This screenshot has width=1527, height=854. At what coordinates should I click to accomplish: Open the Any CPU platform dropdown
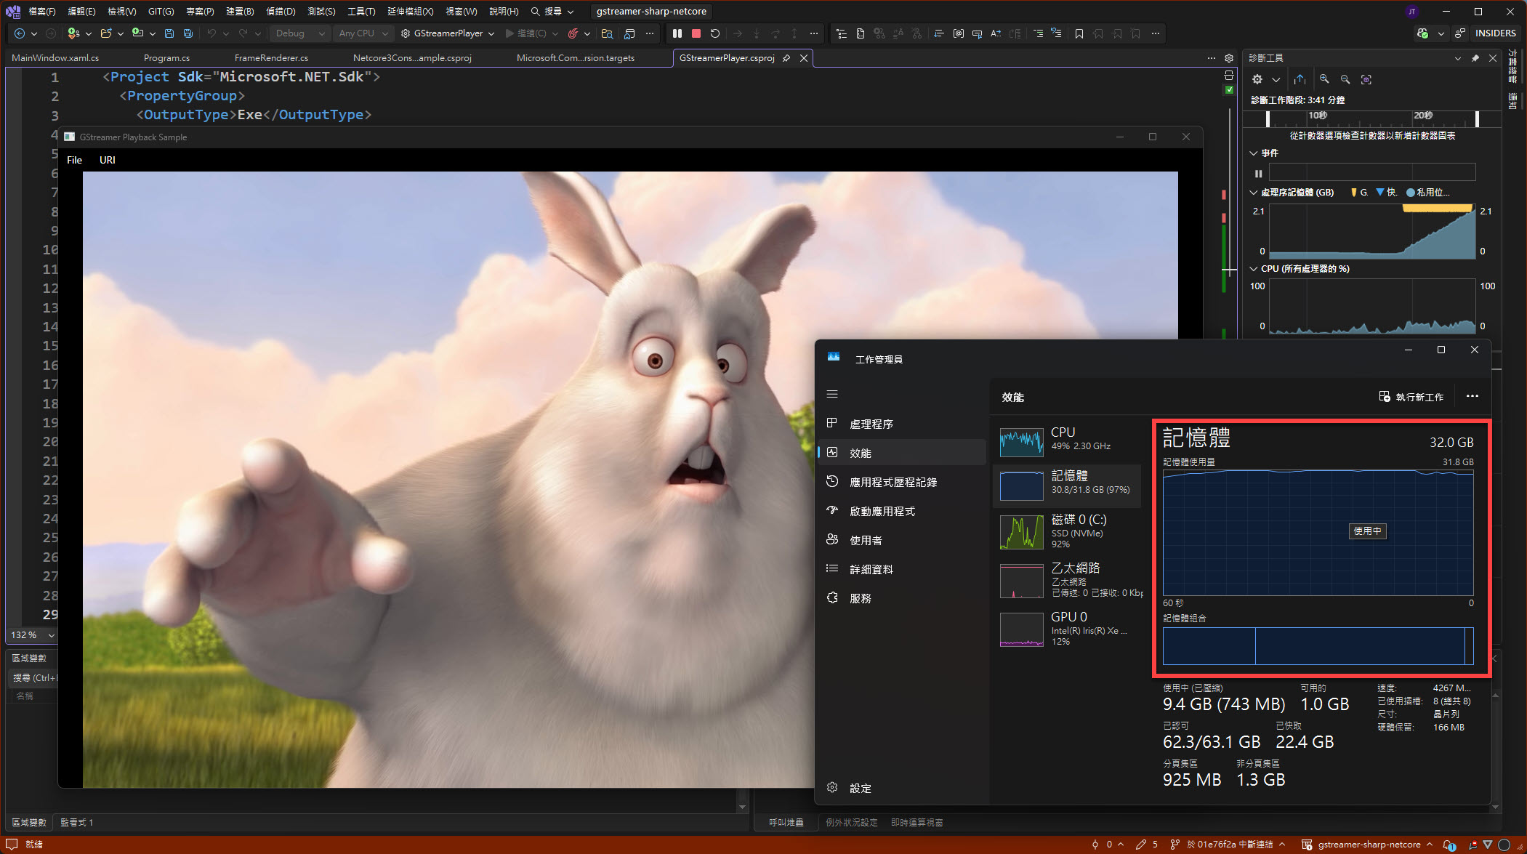click(363, 33)
